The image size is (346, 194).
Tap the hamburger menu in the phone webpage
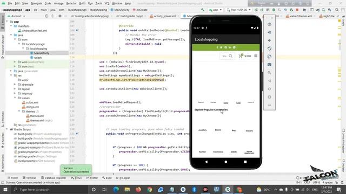(256, 56)
